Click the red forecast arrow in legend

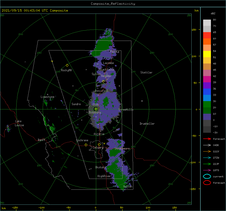click(x=207, y=139)
